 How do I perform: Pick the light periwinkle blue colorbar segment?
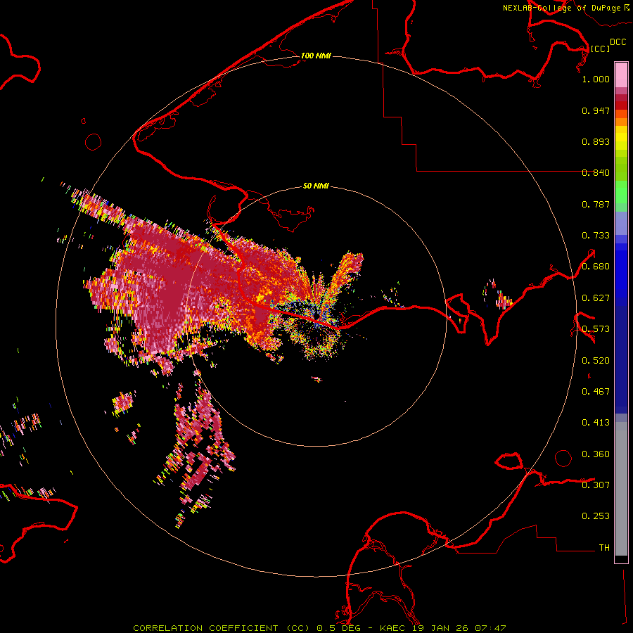[x=621, y=223]
